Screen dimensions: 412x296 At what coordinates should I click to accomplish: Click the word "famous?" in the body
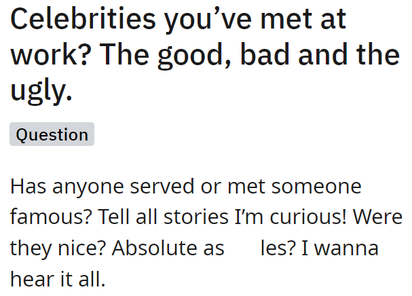pos(51,217)
